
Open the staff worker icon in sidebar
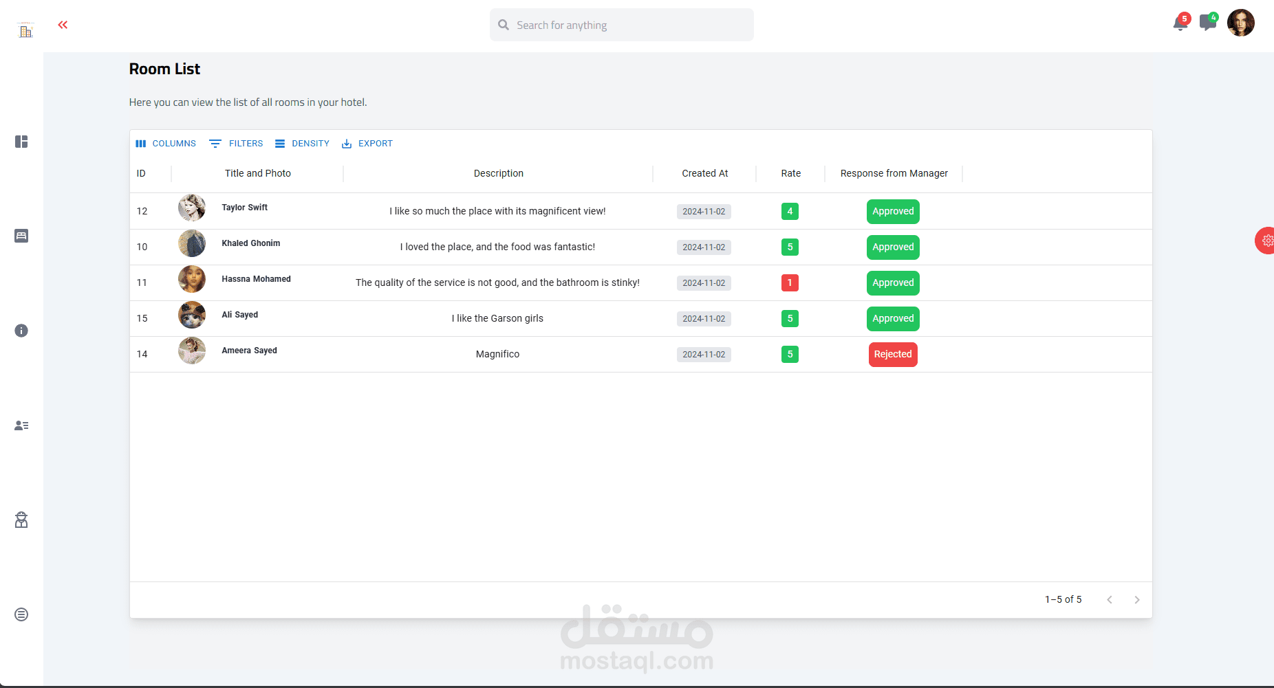click(21, 520)
